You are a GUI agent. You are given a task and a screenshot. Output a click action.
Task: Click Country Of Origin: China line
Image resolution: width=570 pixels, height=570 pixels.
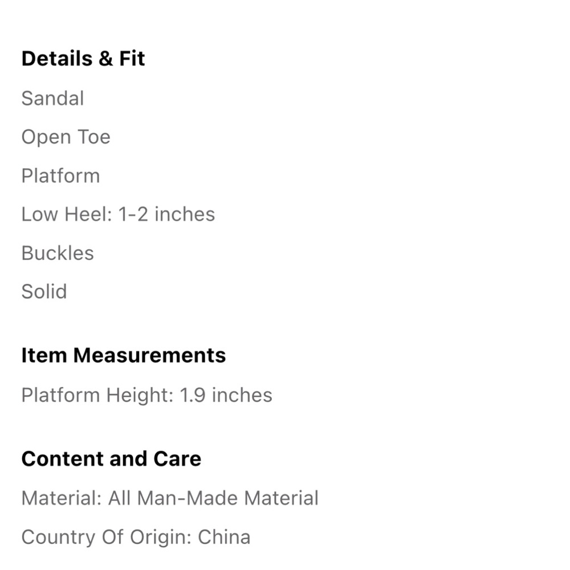[136, 538]
